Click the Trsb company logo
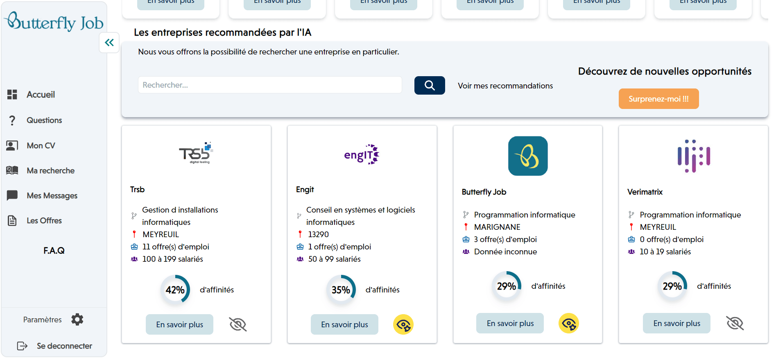The image size is (776, 358). coord(196,153)
